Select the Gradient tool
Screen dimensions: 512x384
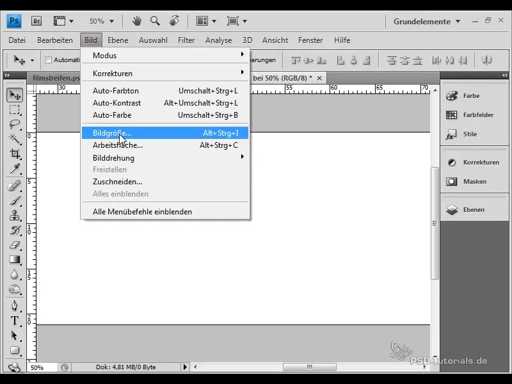(x=15, y=260)
